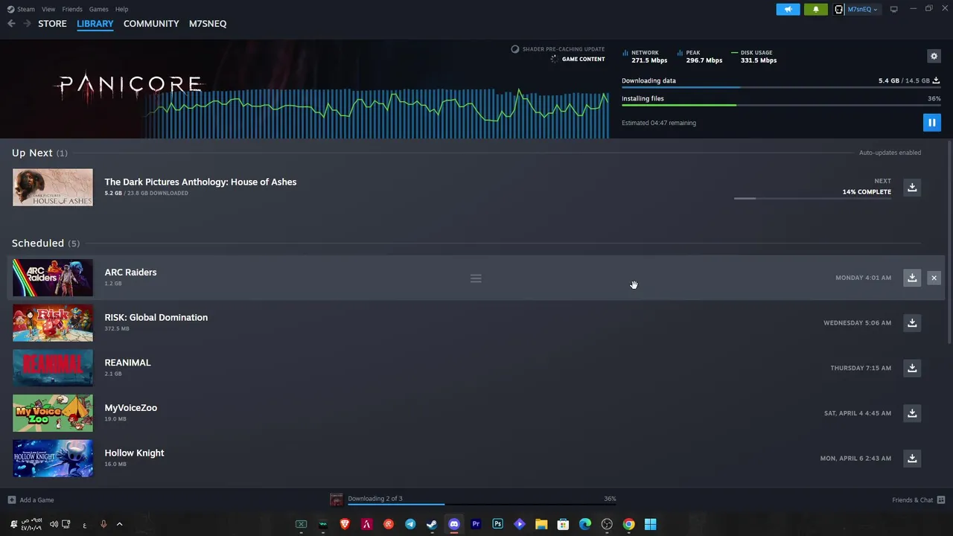Click MON, APRIL 6 2:43 AM text
Screen dimensions: 953x536
(x=855, y=459)
